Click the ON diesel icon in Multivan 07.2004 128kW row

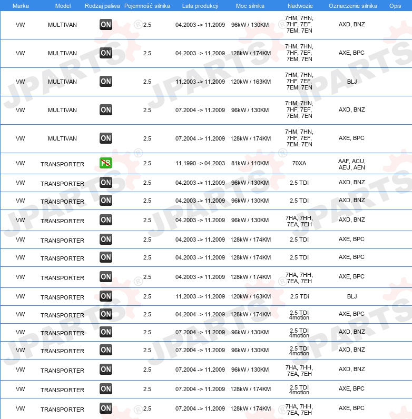tap(106, 138)
